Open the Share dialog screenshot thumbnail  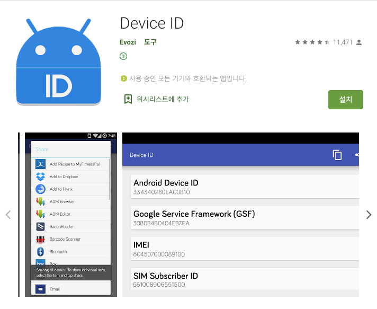tap(71, 215)
